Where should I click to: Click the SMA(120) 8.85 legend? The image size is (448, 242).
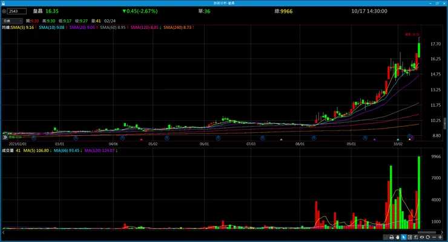[146, 28]
